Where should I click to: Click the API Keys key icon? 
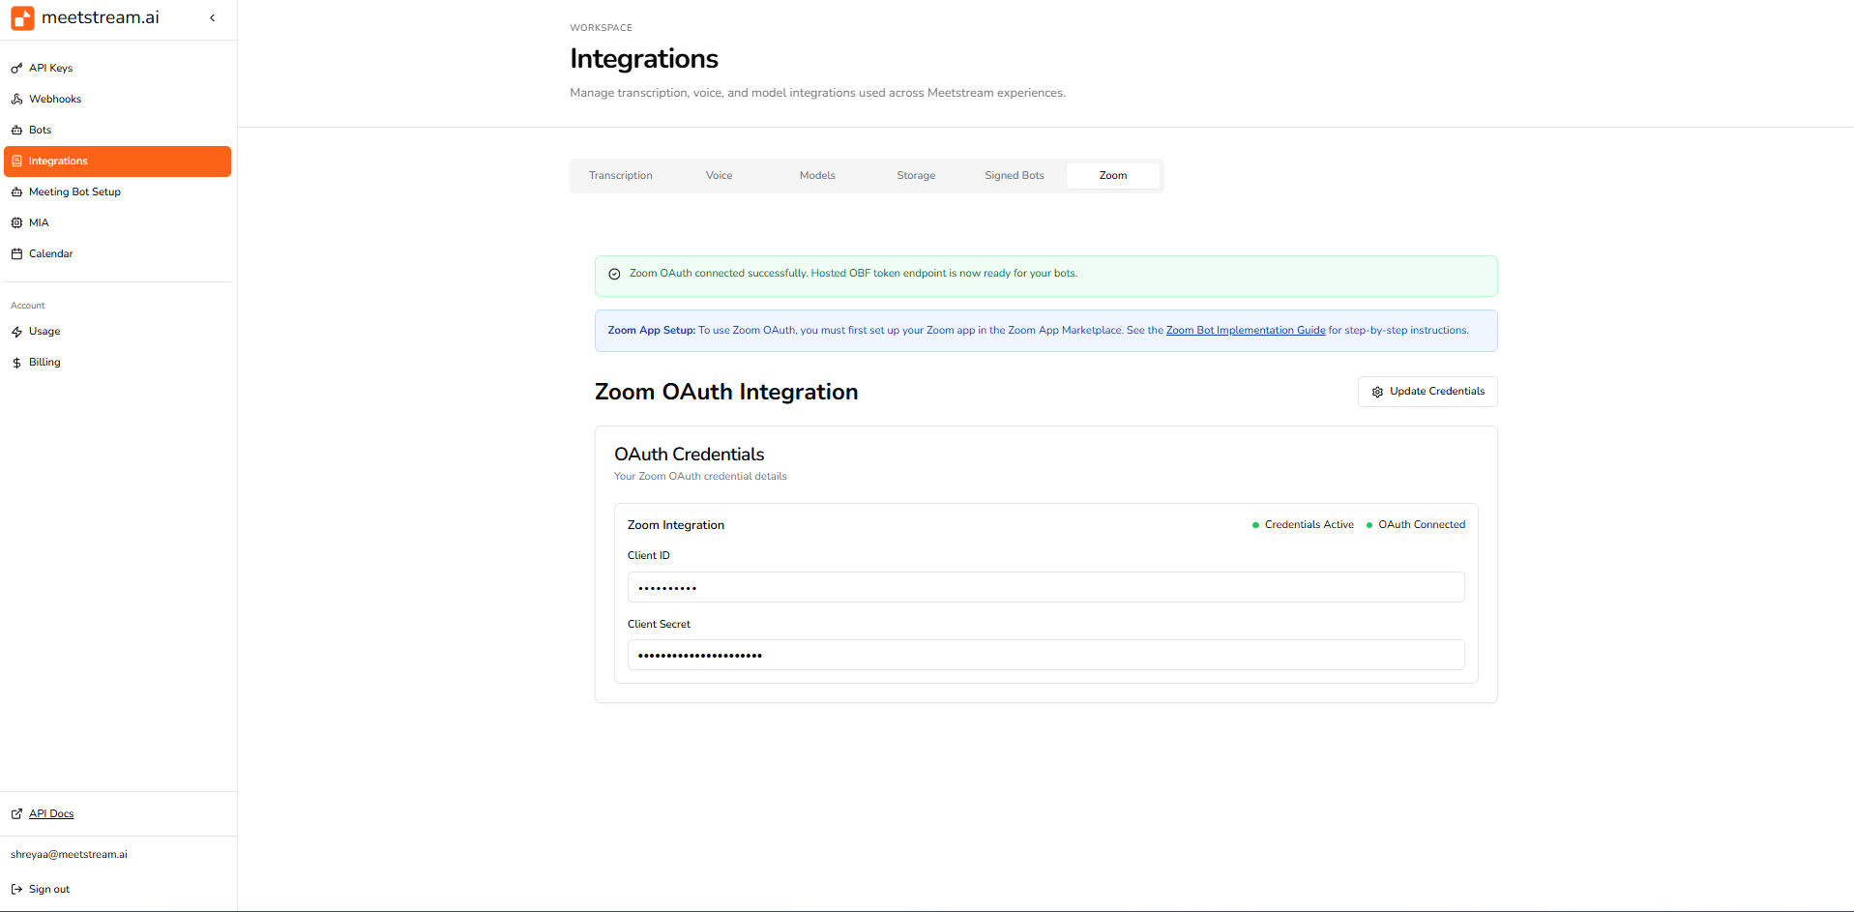(x=16, y=69)
